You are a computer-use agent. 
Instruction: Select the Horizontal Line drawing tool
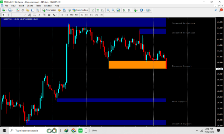(x=20, y=15)
